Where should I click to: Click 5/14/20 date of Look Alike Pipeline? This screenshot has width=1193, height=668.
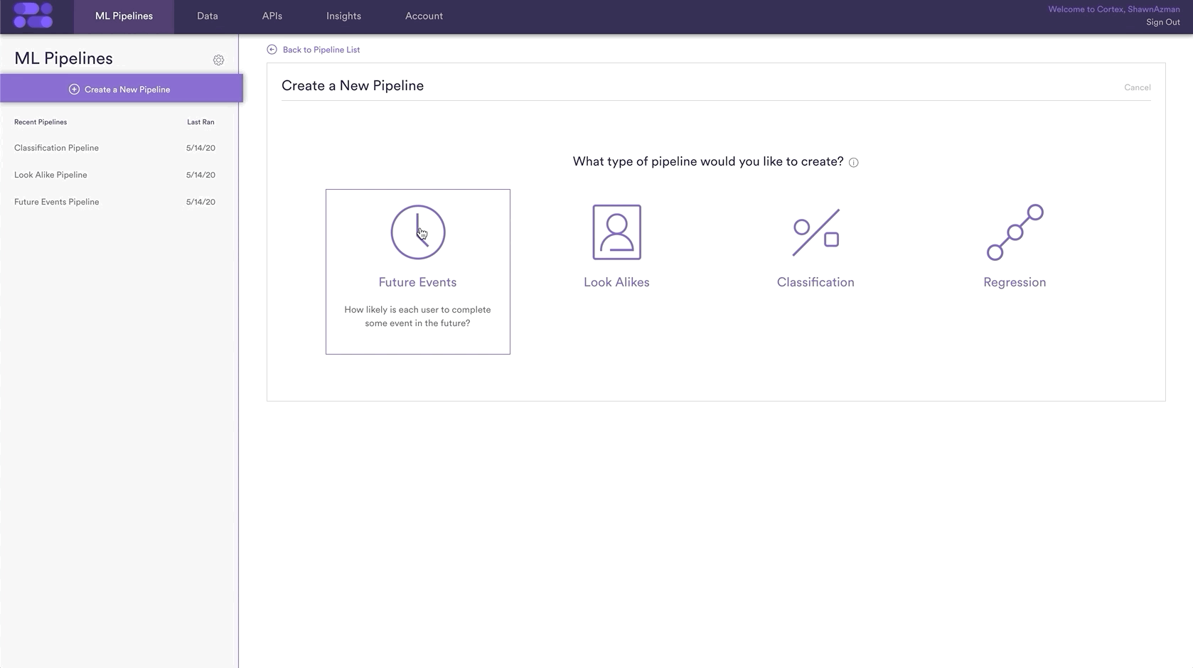coord(200,175)
